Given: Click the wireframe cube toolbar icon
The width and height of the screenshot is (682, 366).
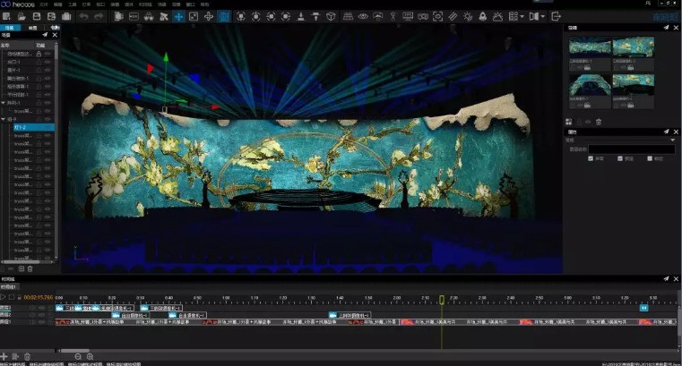Looking at the screenshot, I should (331, 16).
